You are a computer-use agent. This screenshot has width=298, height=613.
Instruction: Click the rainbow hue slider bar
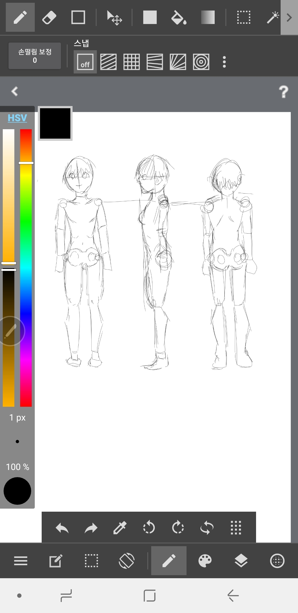pyautogui.click(x=26, y=276)
